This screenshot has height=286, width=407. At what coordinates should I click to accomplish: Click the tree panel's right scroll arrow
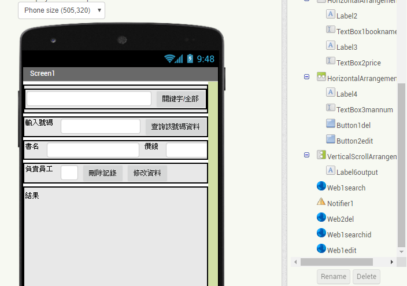coord(392,262)
